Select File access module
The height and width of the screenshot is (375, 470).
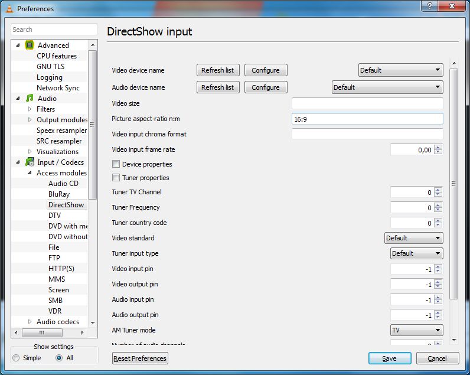[x=54, y=247]
